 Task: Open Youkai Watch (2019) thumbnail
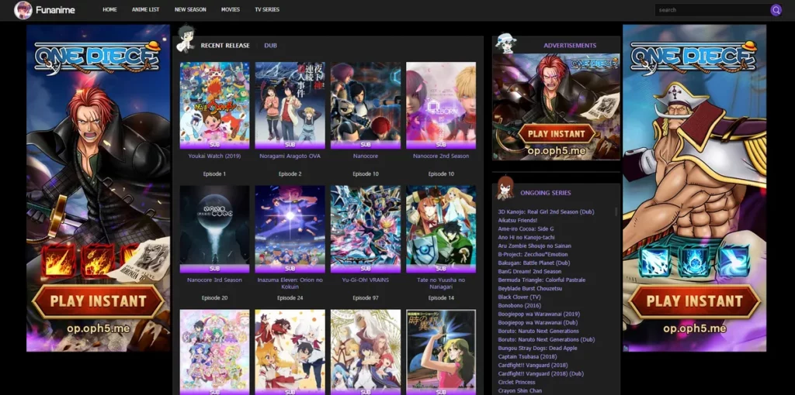coord(214,105)
